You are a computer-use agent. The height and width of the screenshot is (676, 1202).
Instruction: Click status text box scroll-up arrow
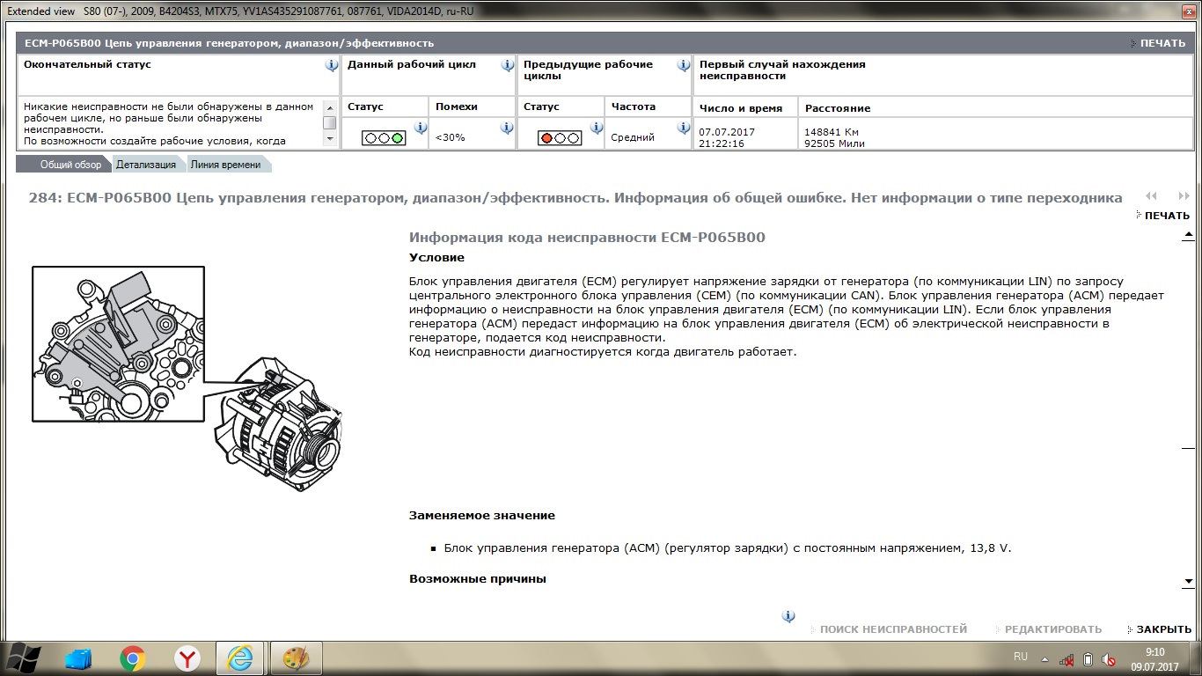(330, 107)
